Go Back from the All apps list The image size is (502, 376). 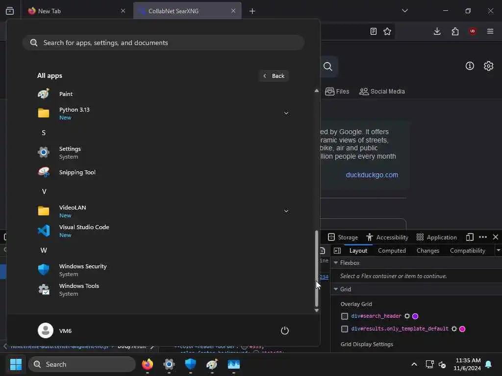click(x=274, y=76)
